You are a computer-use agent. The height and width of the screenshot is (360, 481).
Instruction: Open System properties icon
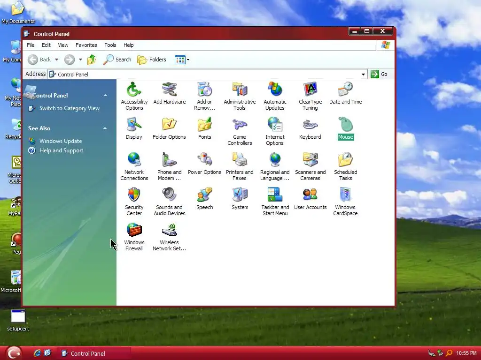pos(240,199)
